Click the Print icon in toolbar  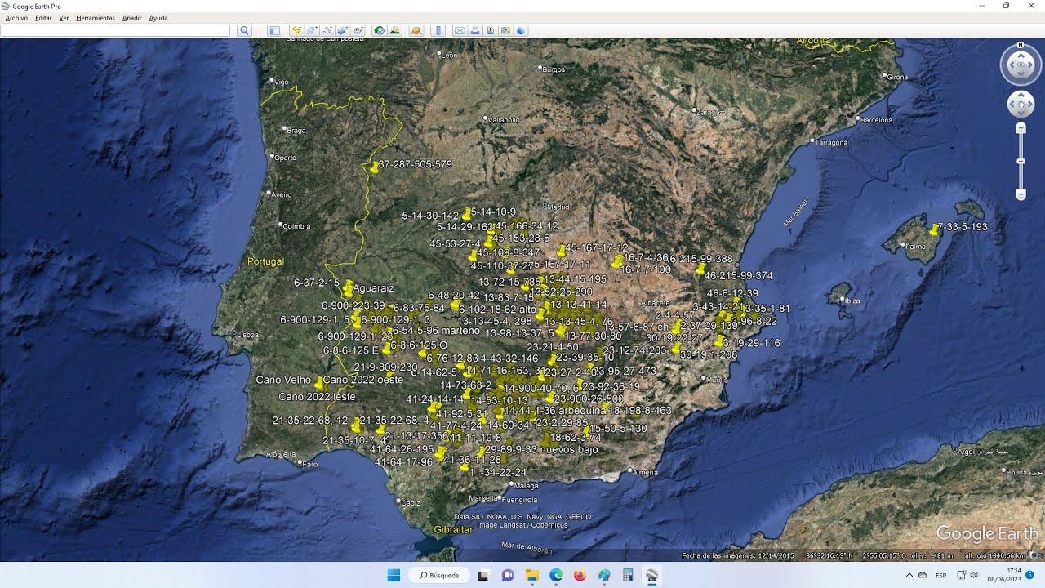pyautogui.click(x=475, y=30)
